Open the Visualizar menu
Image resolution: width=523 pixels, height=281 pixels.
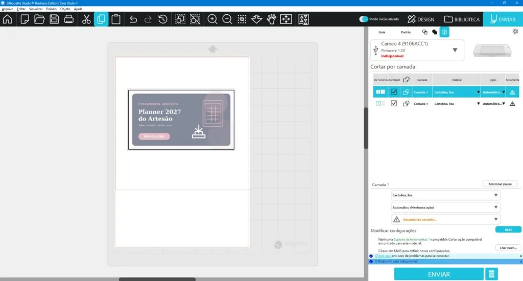point(36,9)
